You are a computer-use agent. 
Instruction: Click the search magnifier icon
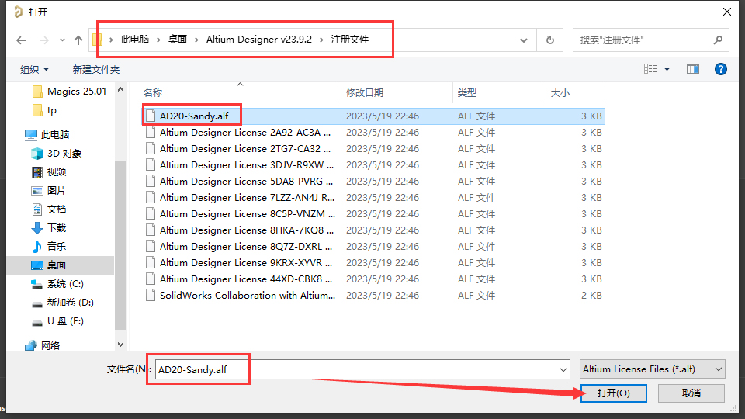click(718, 40)
